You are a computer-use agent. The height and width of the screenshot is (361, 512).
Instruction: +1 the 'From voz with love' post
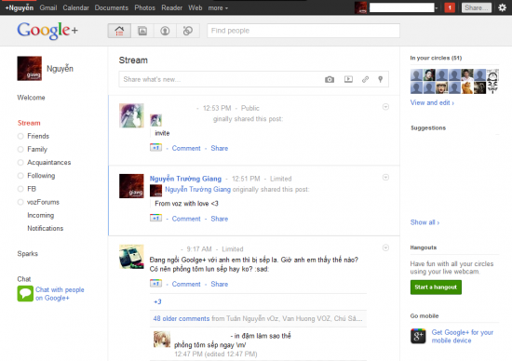155,218
